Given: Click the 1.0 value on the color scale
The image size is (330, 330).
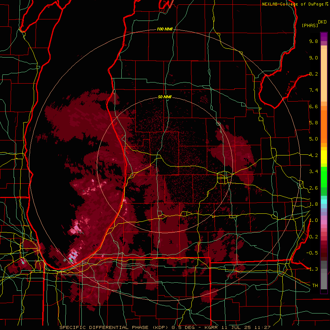Looking at the screenshot, I should 313,220.
